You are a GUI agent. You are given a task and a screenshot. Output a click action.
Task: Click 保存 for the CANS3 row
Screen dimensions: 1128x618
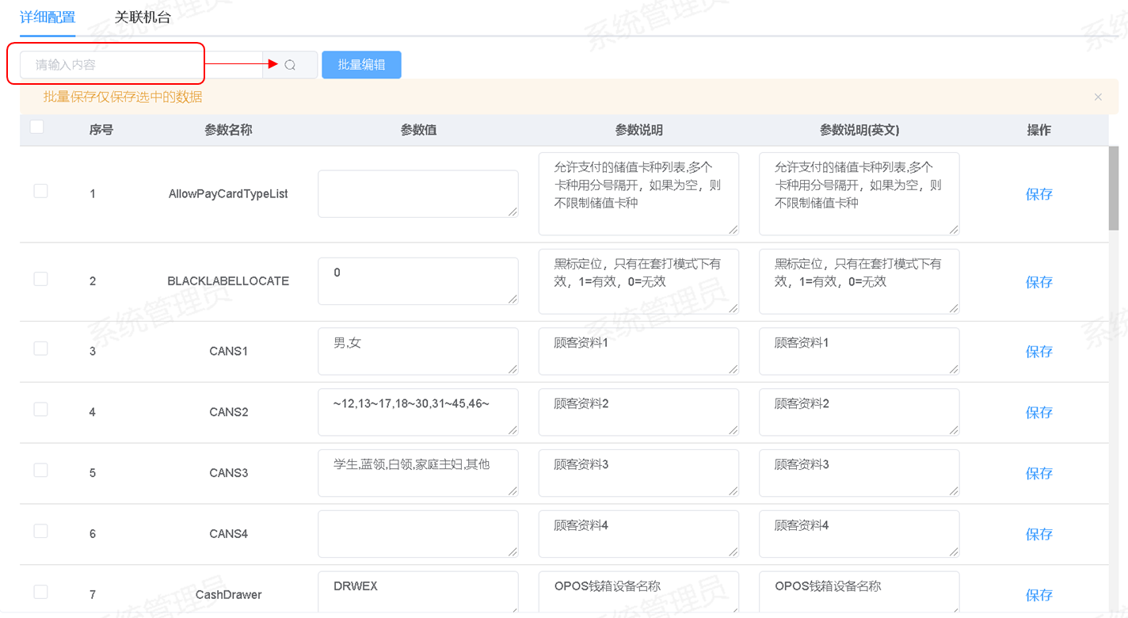[1038, 474]
